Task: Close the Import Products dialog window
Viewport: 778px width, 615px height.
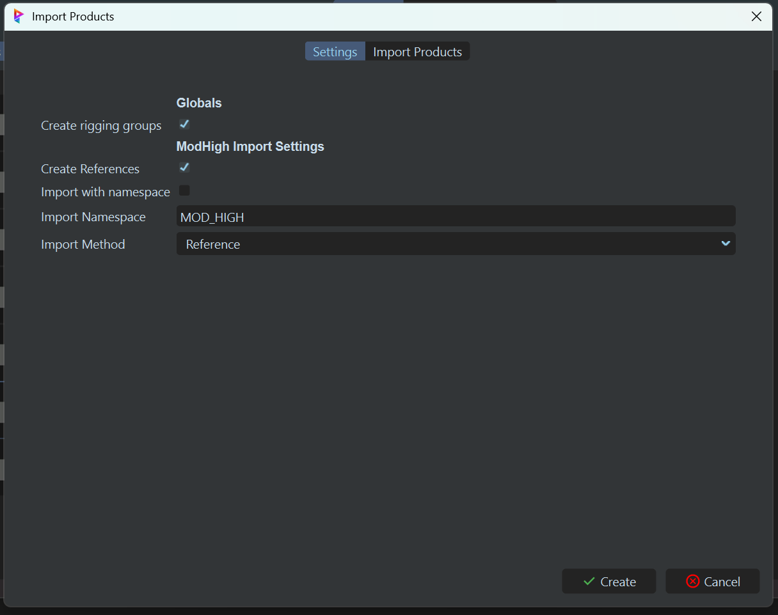Action: click(756, 17)
